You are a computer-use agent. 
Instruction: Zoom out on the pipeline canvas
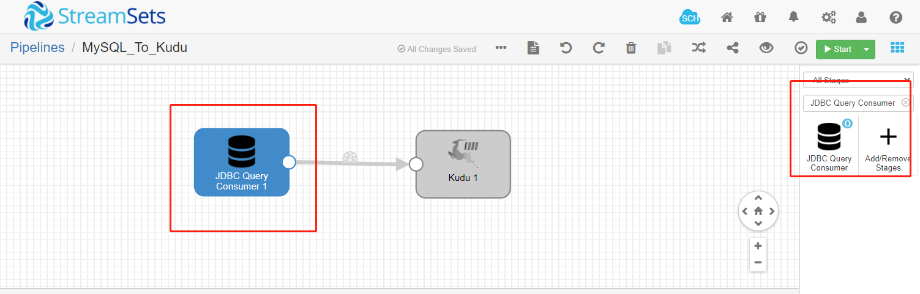[758, 262]
